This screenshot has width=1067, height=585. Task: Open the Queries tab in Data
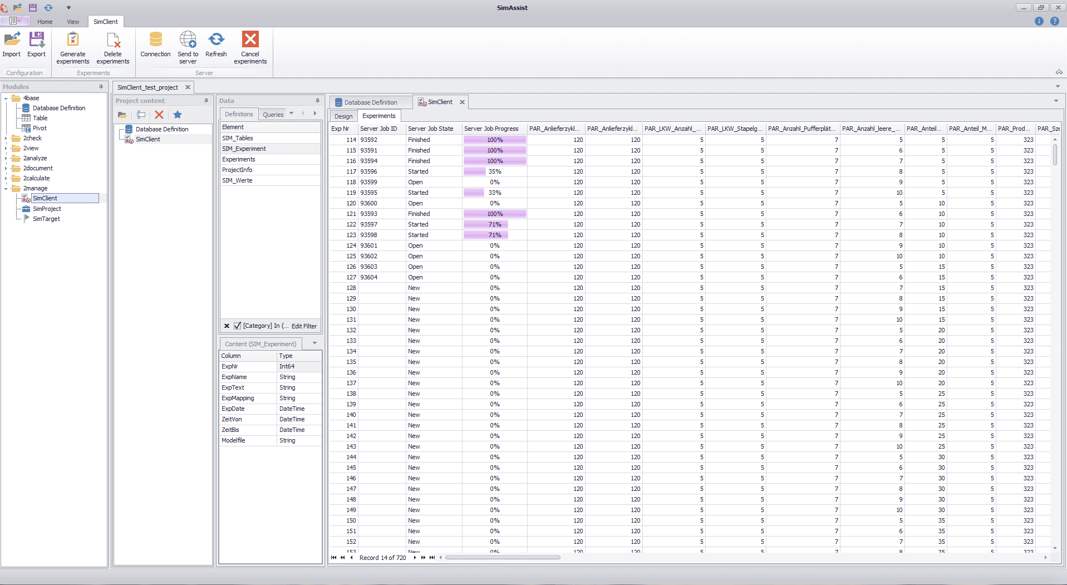(273, 115)
